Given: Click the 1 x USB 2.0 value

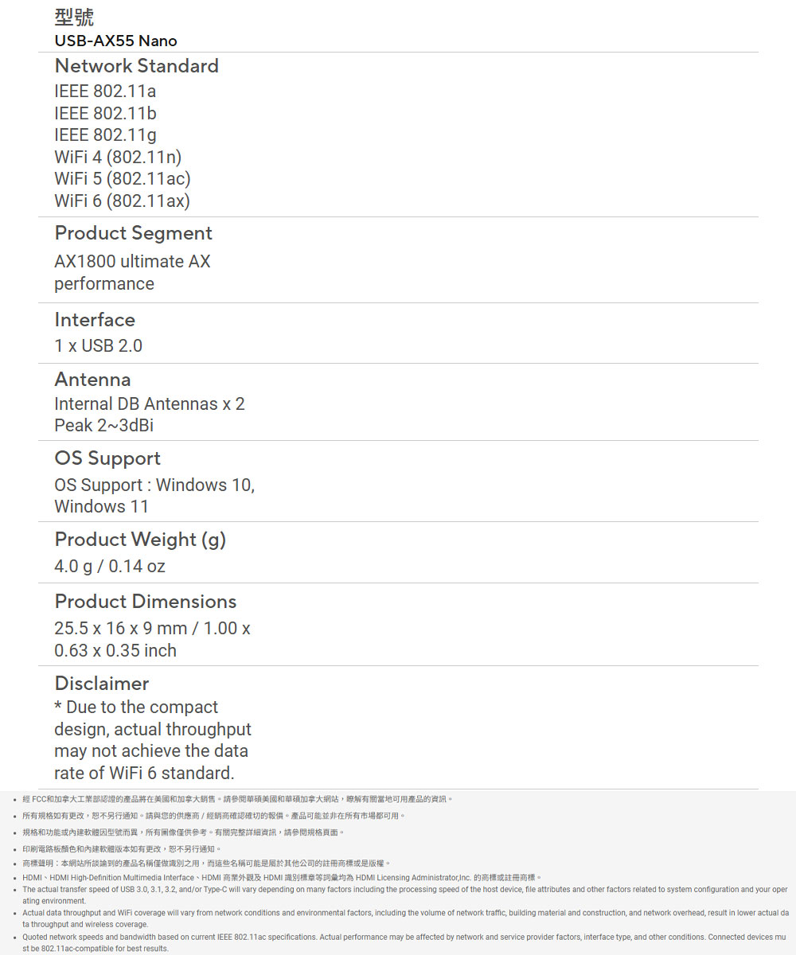Looking at the screenshot, I should pos(99,345).
